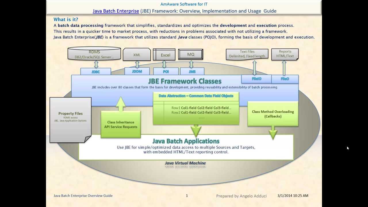This screenshot has height=207, width=368.
Task: Click the JBE Framework Classes title
Action: (185, 81)
